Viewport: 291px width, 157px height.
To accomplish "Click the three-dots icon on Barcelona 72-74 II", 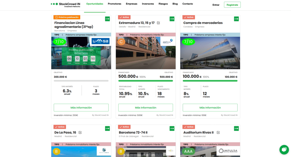I will (x=172, y=129).
